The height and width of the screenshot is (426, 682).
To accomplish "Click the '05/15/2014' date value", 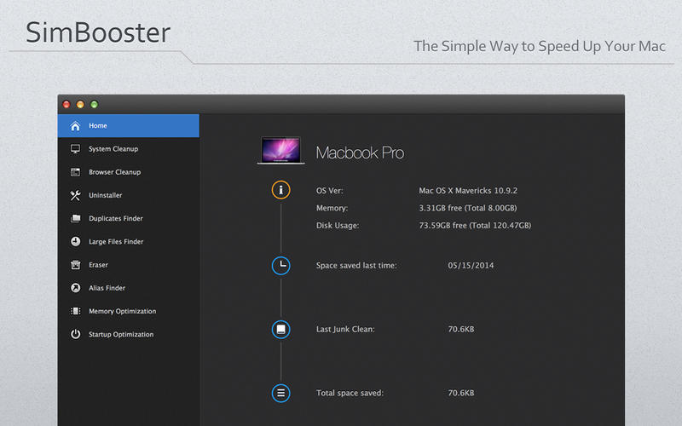I will point(471,266).
